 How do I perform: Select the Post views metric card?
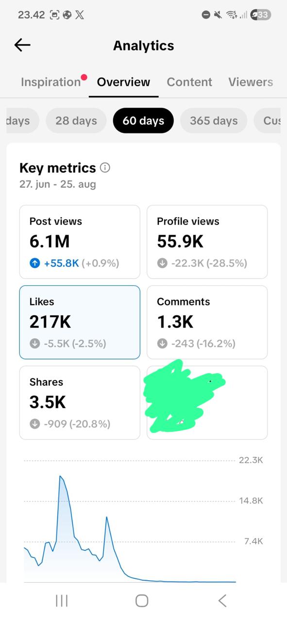pyautogui.click(x=80, y=242)
